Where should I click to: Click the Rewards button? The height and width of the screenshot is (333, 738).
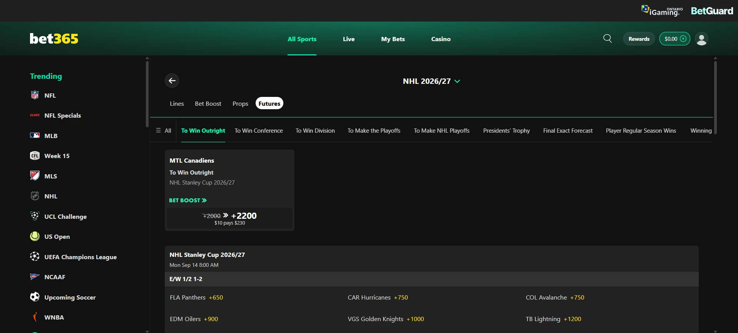click(639, 39)
